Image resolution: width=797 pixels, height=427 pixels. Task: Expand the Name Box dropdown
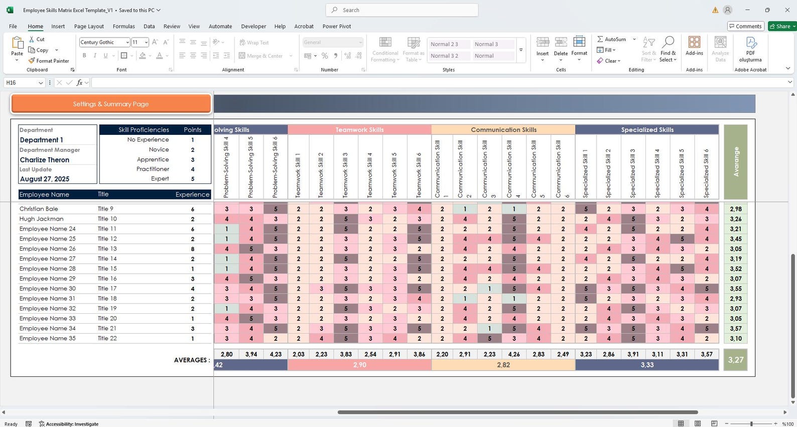(41, 83)
